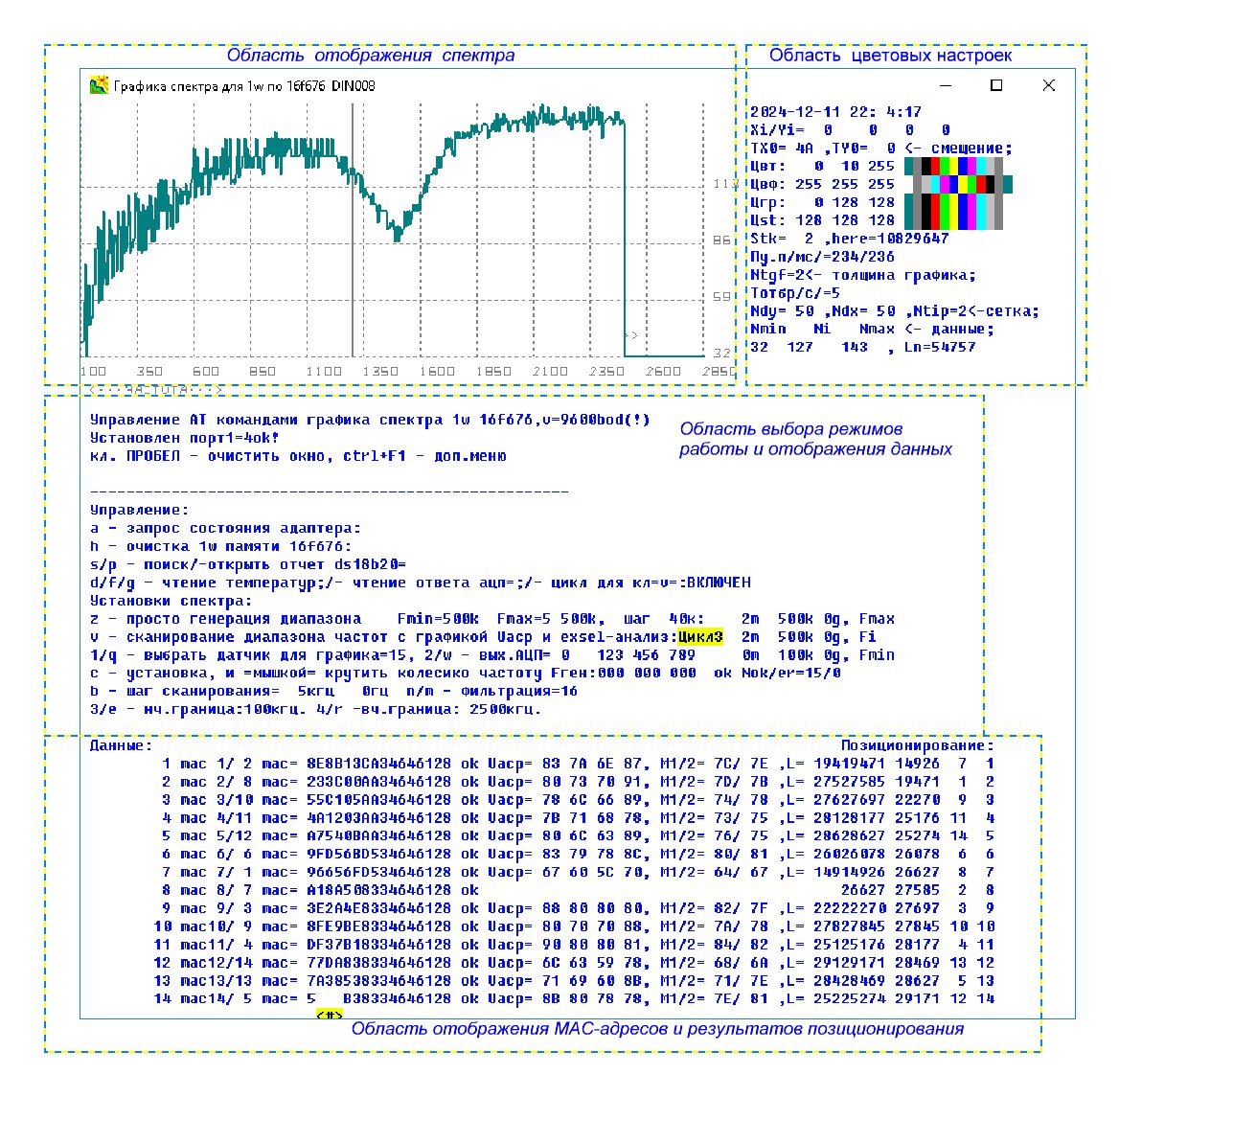Select the black swatch in the Цвт row

point(926,166)
